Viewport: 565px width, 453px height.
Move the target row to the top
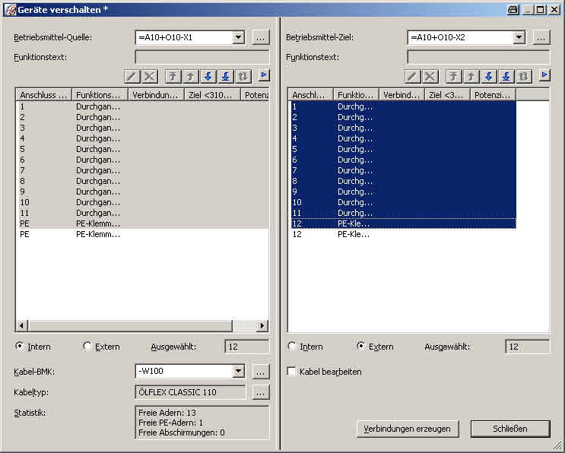(454, 76)
